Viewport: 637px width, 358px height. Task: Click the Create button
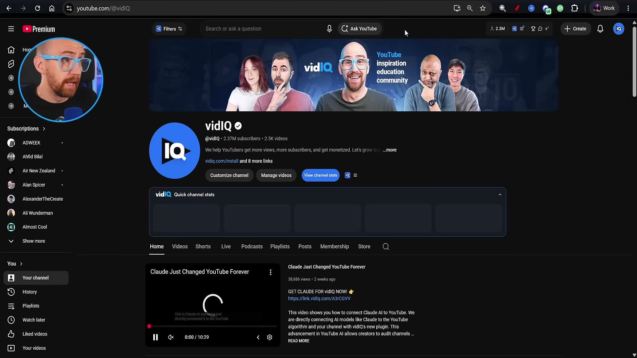[576, 29]
